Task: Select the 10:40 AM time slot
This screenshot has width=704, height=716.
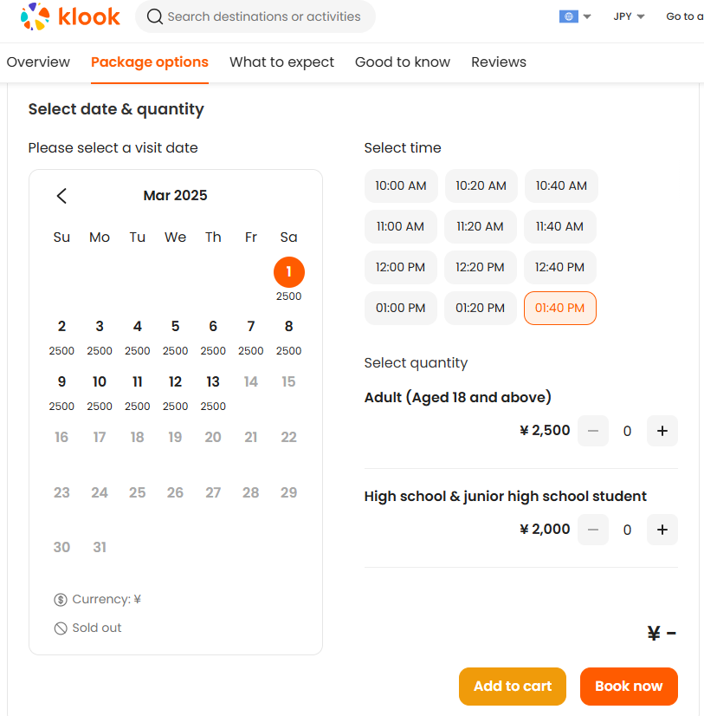Action: [x=561, y=186]
